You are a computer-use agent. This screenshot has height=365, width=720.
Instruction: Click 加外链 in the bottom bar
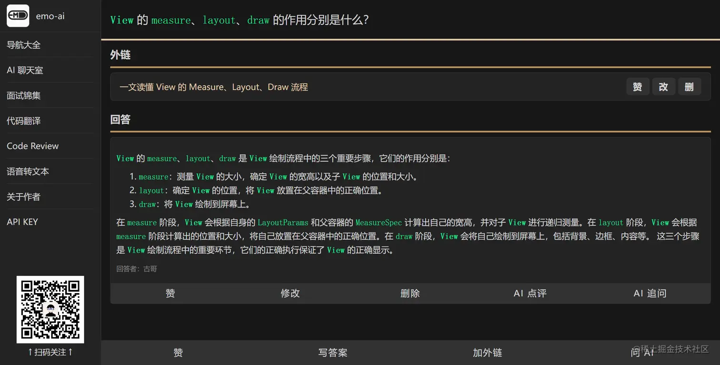tap(488, 353)
